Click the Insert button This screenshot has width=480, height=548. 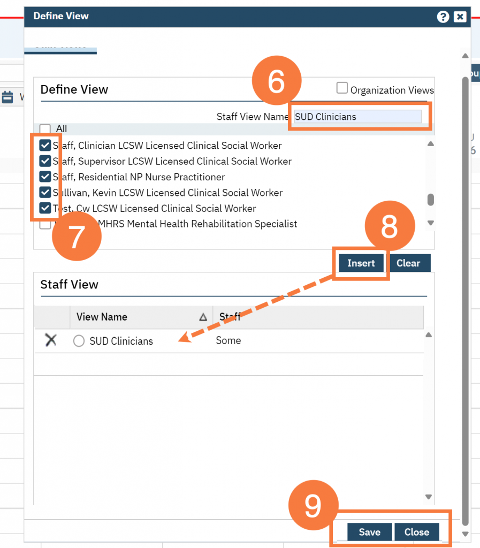point(361,263)
